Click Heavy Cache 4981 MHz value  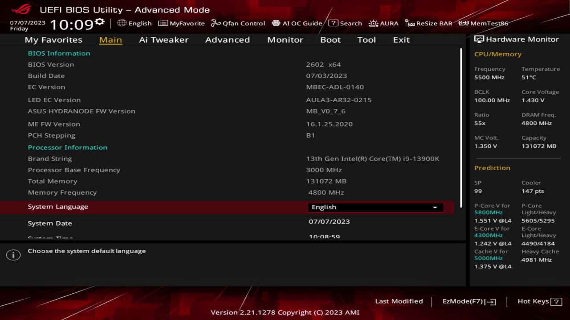[x=537, y=260]
